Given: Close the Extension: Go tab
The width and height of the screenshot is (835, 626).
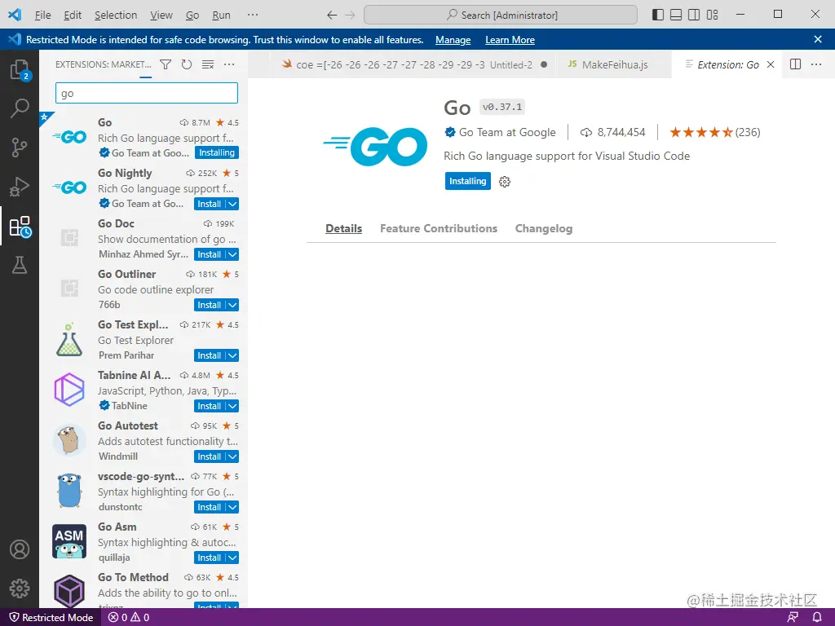Looking at the screenshot, I should pos(770,64).
